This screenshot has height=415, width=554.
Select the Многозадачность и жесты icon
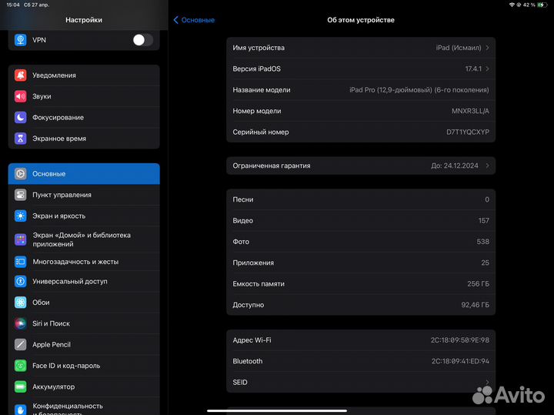[21, 262]
